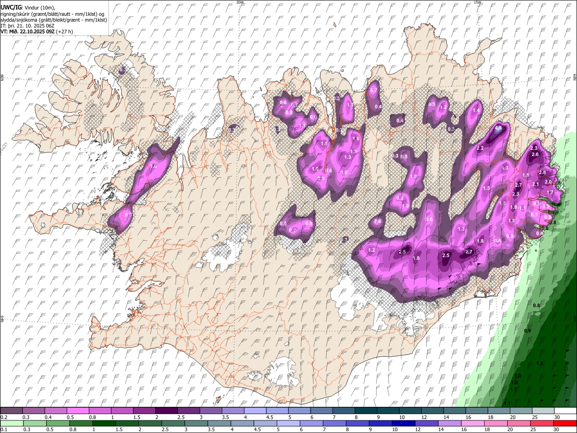Click the white snow legend swatch labelled 30
This screenshot has height=433, width=577.
coord(565,411)
